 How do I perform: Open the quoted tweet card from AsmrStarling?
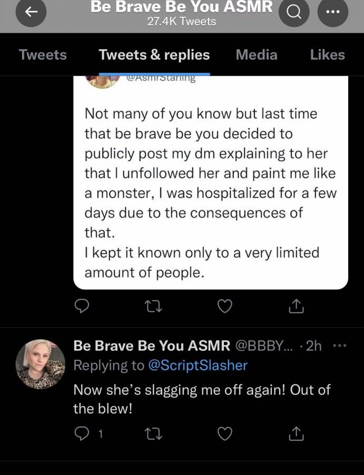(210, 183)
